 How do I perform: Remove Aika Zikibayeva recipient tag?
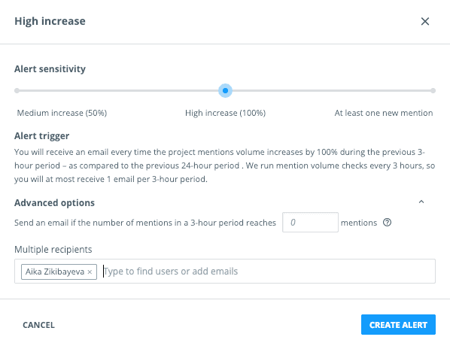[90, 272]
